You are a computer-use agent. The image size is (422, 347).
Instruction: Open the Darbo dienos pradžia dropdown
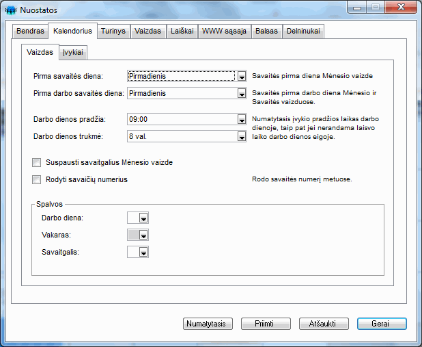(x=241, y=120)
